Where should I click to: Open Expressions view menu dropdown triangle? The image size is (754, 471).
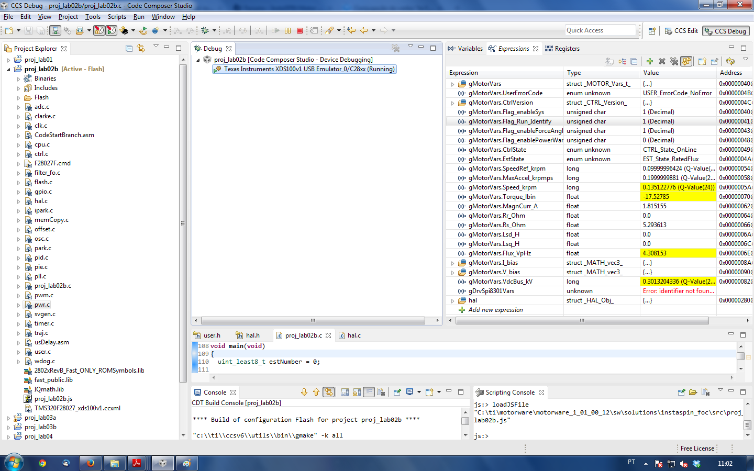coord(746,59)
